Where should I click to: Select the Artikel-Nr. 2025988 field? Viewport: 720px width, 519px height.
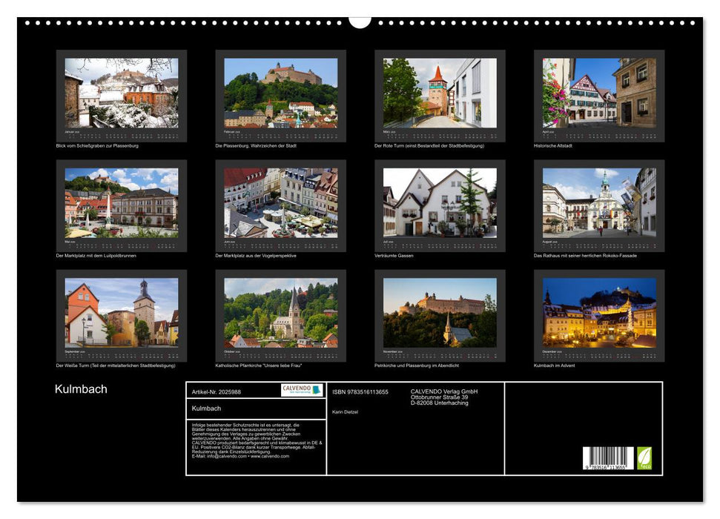[x=216, y=391]
